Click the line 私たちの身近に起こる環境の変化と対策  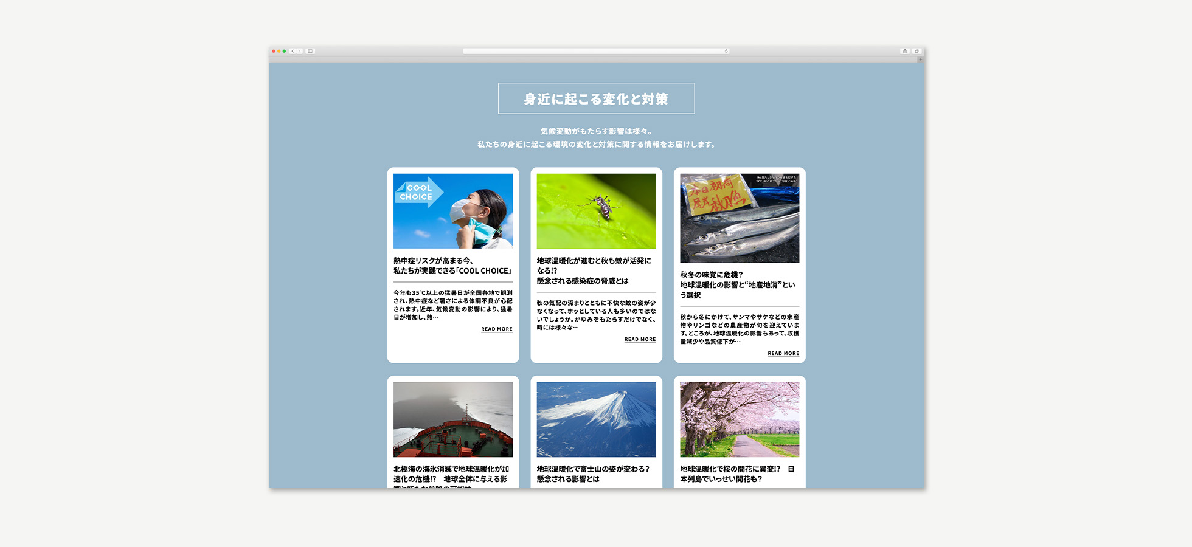point(596,145)
